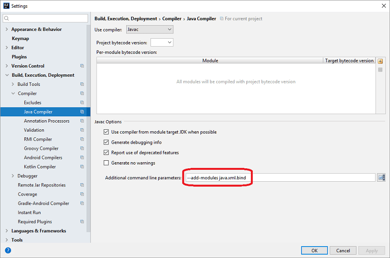
Task: Open the Use compiler Javac dropdown
Action: [150, 30]
